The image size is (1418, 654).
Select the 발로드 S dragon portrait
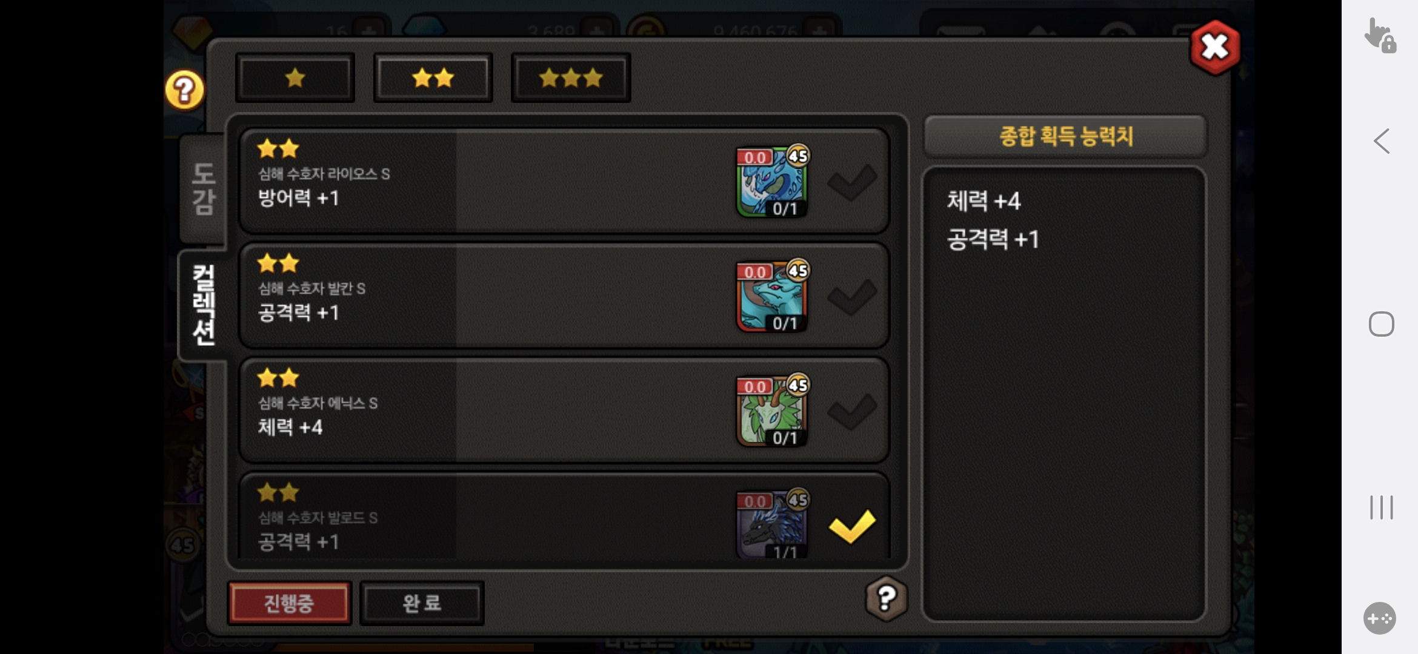tap(772, 524)
